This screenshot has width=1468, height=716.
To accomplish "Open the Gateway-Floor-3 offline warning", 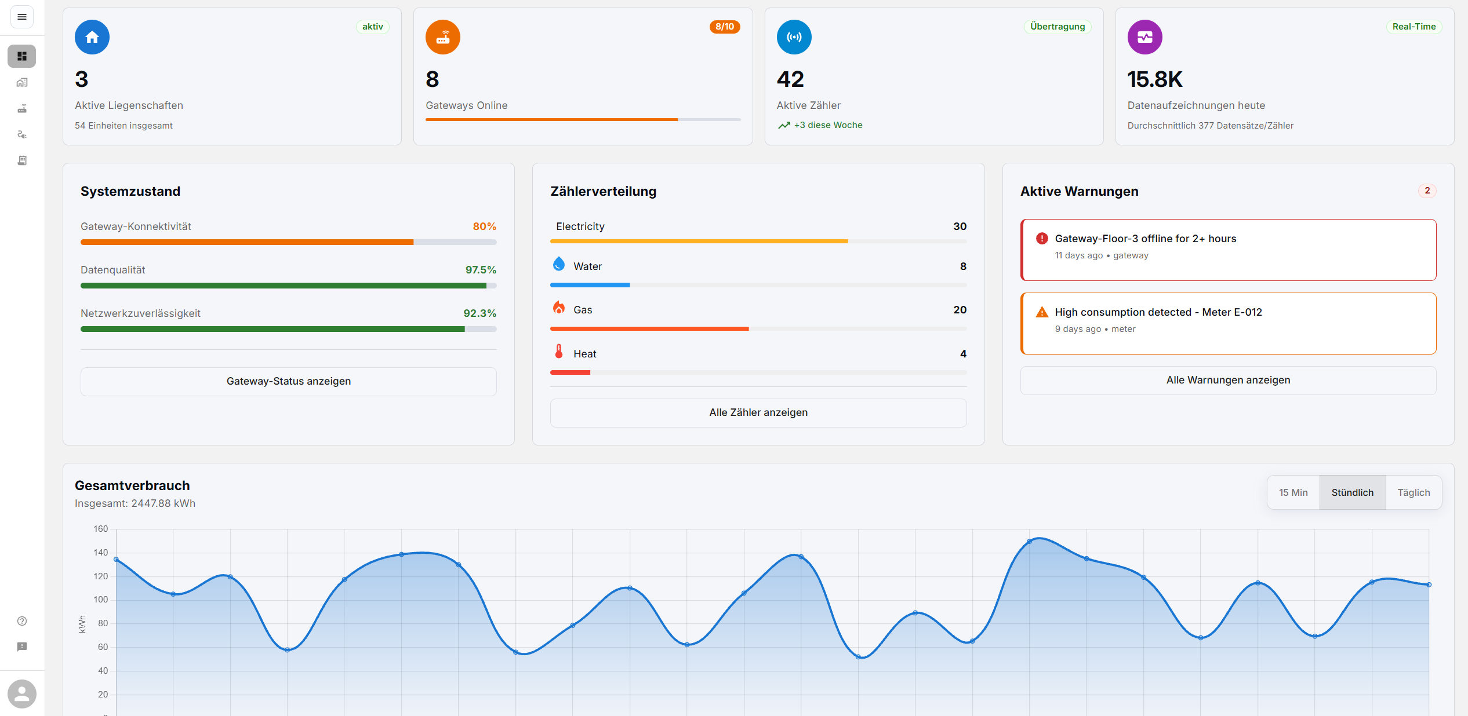I will click(x=1228, y=250).
